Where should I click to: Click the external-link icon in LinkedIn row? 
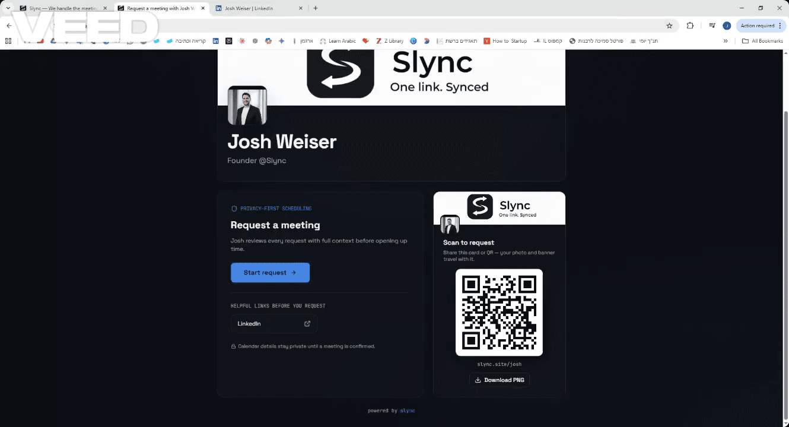[x=307, y=324]
